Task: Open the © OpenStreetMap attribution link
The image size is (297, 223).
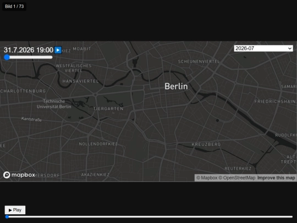Action: click(x=237, y=178)
